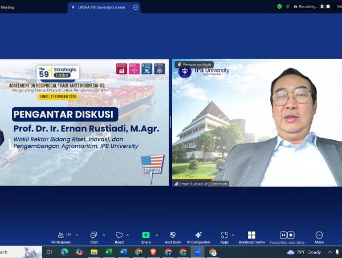This screenshot has height=258, width=342.
Task: Open Windows Task View
Action: point(49,252)
